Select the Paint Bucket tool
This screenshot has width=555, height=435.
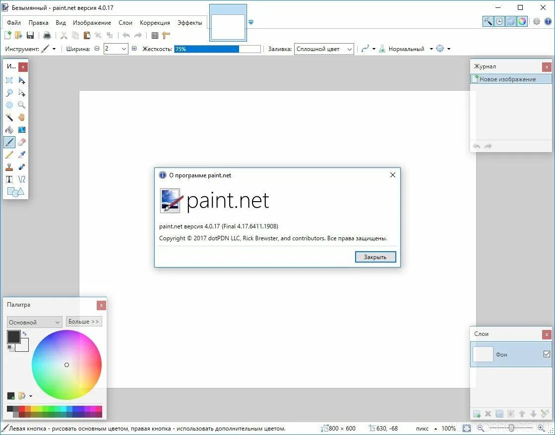(x=9, y=130)
